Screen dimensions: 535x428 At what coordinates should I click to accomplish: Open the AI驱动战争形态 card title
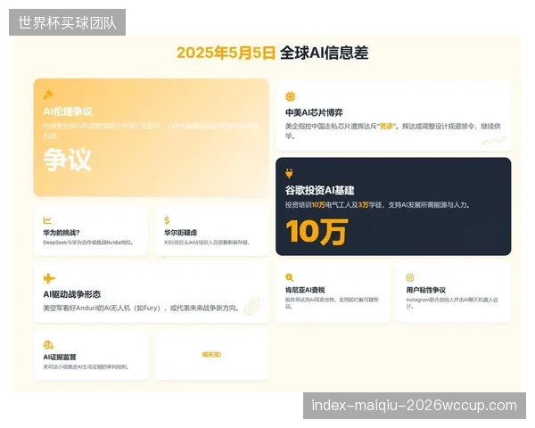click(72, 294)
